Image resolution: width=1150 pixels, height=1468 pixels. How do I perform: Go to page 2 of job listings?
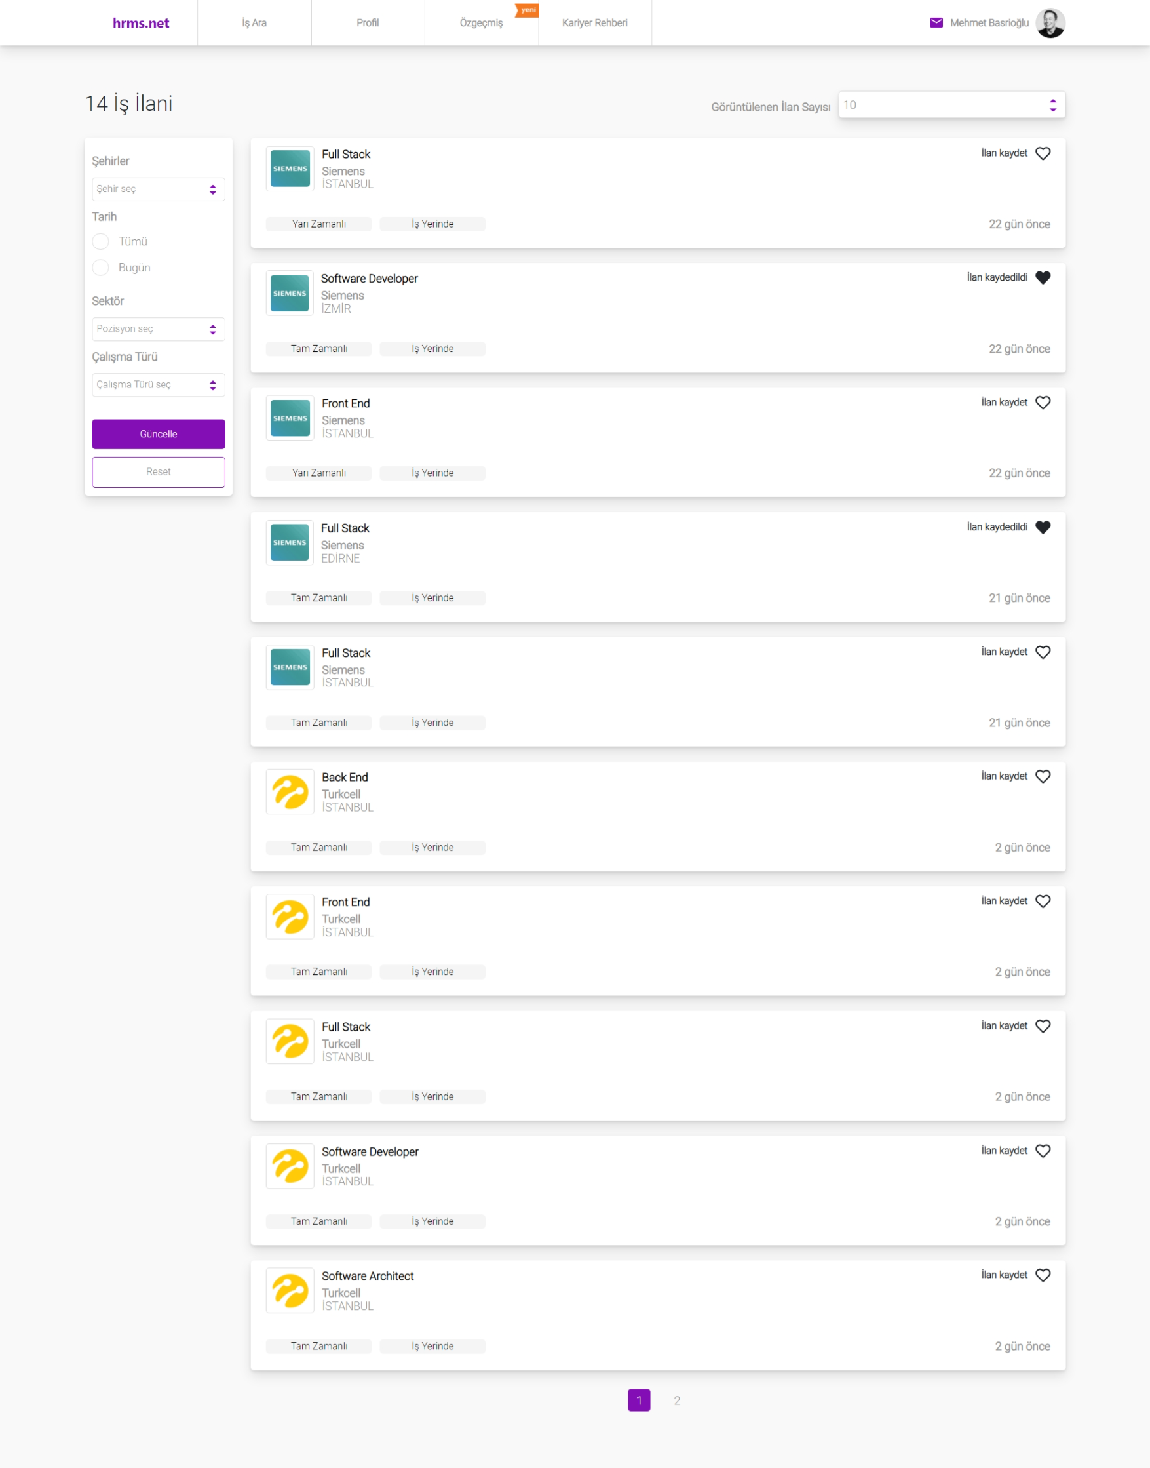click(x=678, y=1400)
